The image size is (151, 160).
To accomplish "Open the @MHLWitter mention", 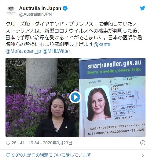I will click(56, 51).
